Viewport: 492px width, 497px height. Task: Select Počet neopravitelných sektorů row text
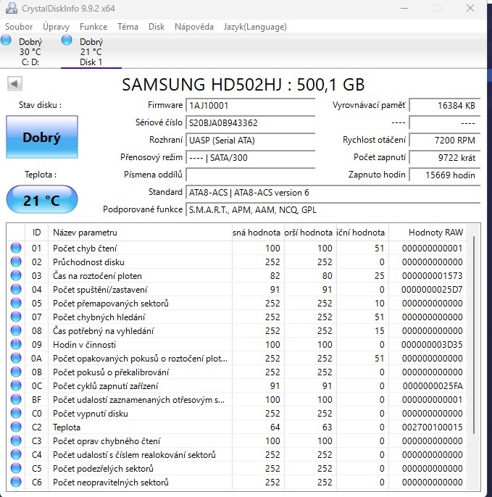[111, 483]
